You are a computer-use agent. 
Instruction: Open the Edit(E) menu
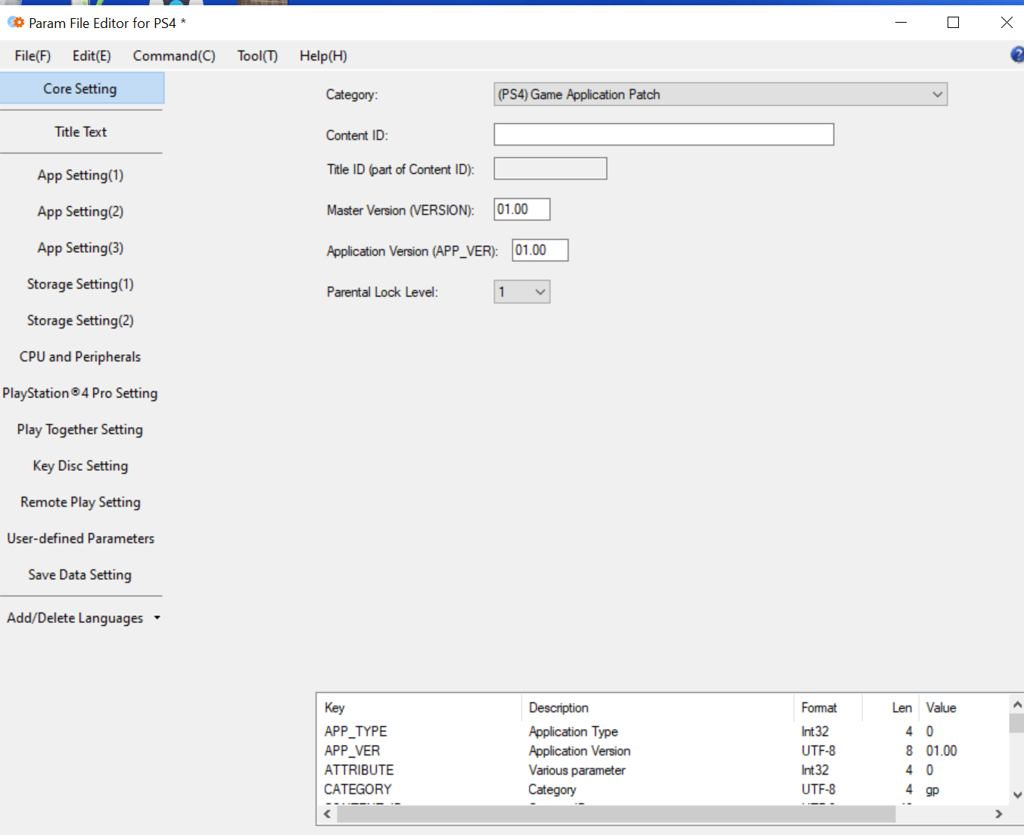pos(92,56)
